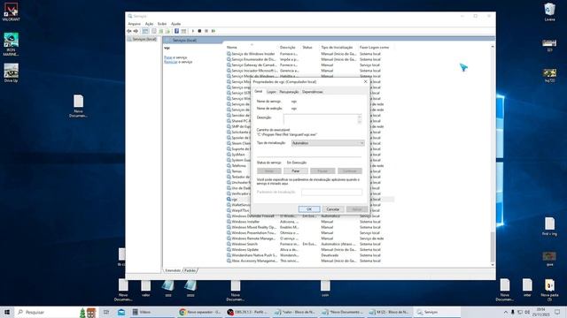Switch to the Estendido view tab
Screen dimensions: 567x318
[173, 270]
